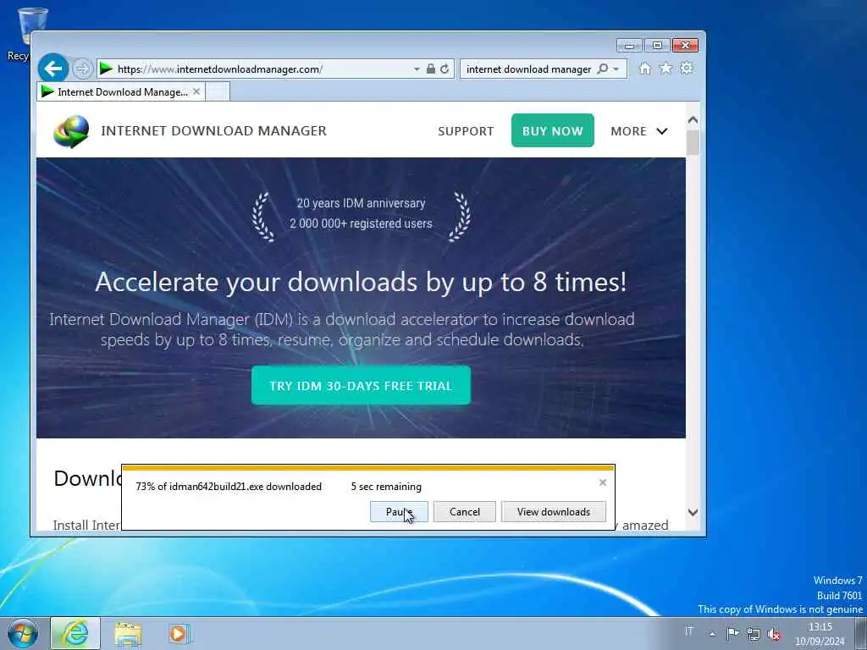Click the 73% downloaded status text
This screenshot has height=650, width=867.
[x=229, y=487]
